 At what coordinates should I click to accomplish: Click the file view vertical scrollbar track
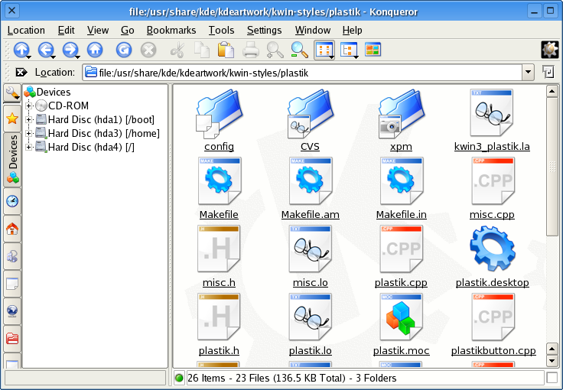pyautogui.click(x=552, y=291)
